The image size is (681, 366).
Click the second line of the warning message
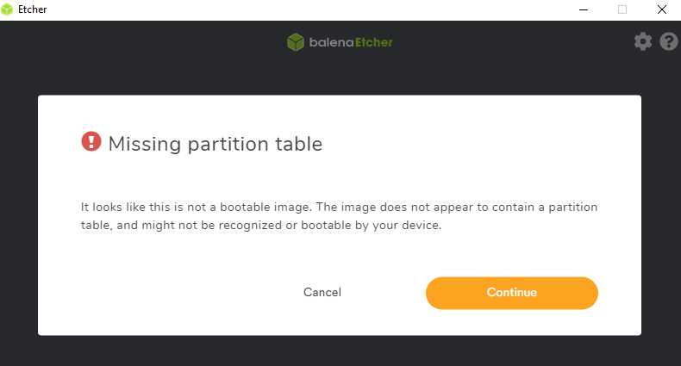coord(260,226)
